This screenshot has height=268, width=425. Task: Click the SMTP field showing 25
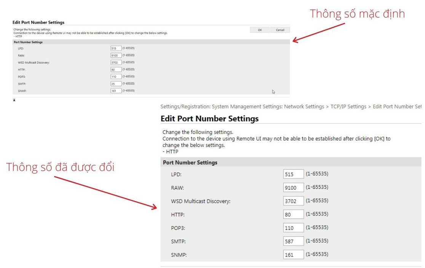pyautogui.click(x=116, y=84)
